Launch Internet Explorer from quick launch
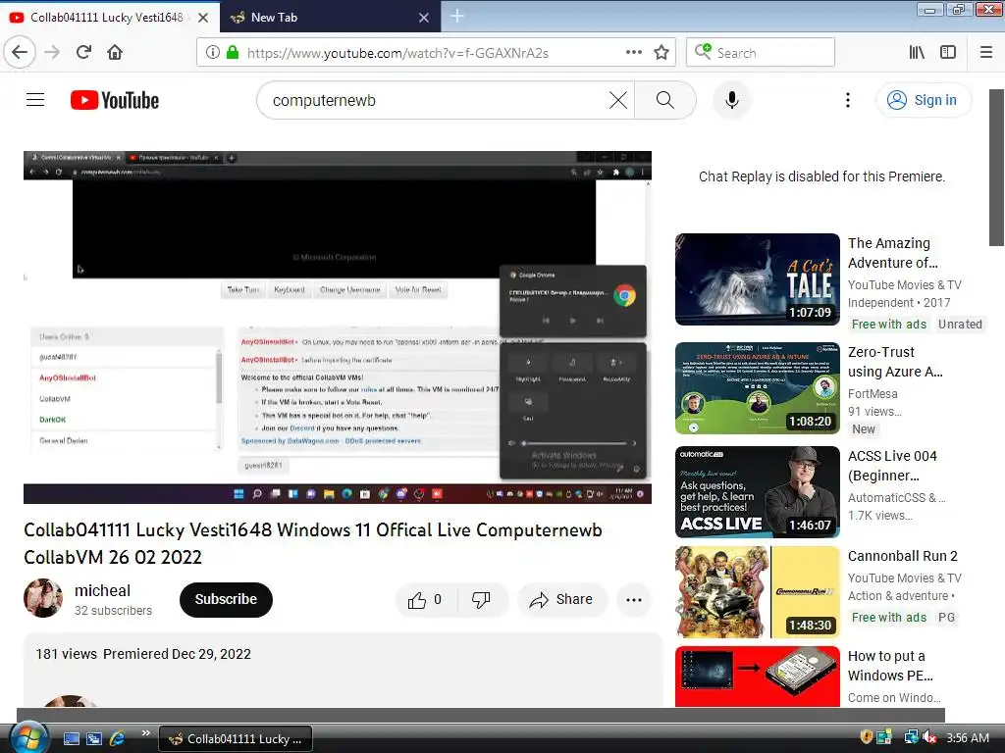The height and width of the screenshot is (753, 1005). tap(118, 738)
